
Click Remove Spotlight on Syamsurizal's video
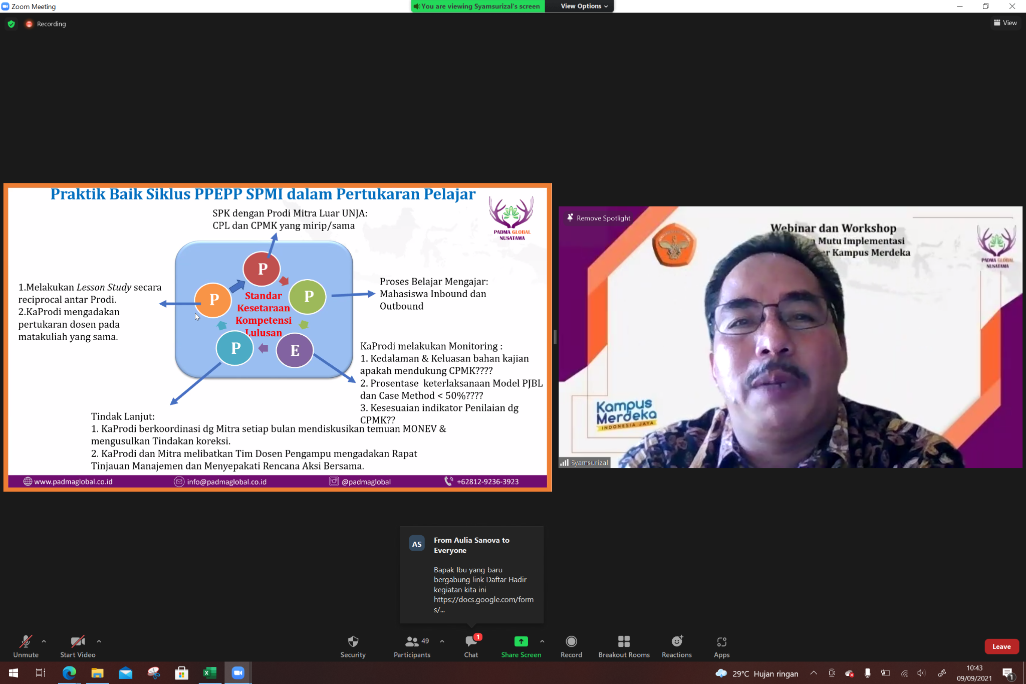598,218
